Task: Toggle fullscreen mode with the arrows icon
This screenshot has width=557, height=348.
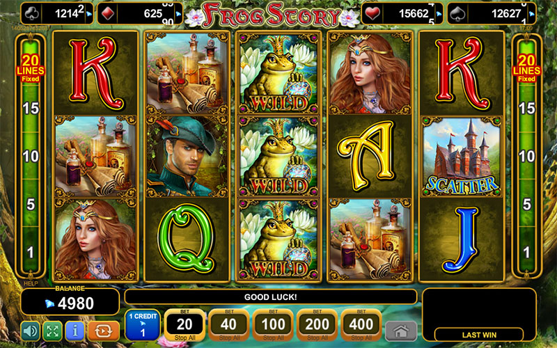Action: 53,331
